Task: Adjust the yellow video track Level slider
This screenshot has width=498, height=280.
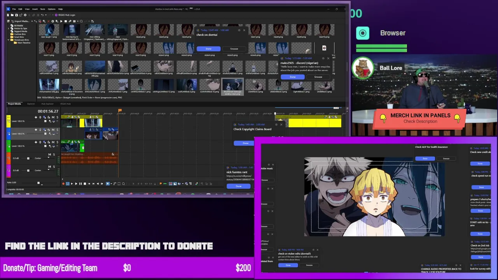Action: click(x=46, y=121)
